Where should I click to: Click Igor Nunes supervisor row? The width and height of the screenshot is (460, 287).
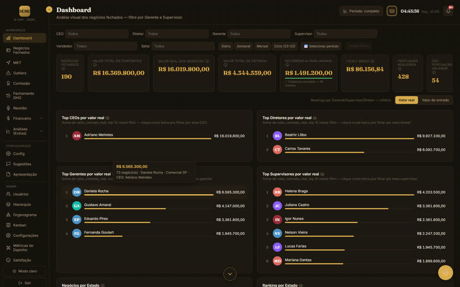pyautogui.click(x=355, y=220)
